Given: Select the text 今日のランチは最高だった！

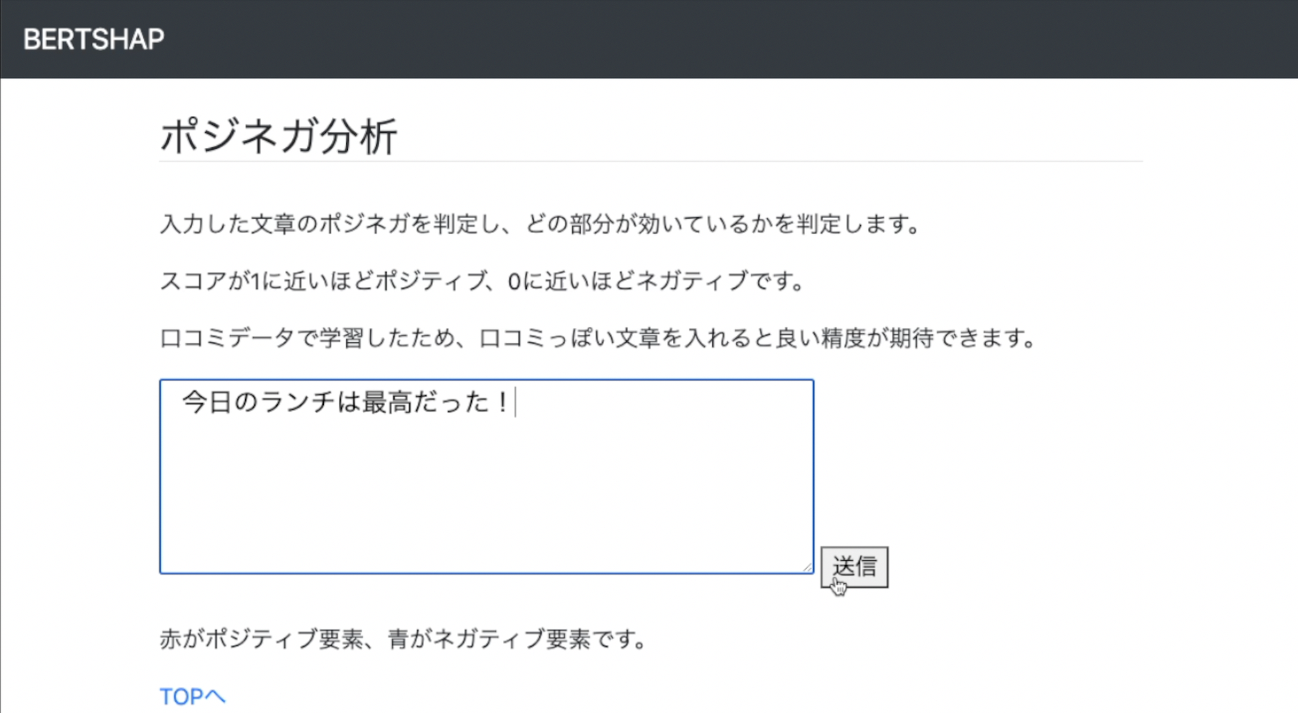Looking at the screenshot, I should 344,404.
